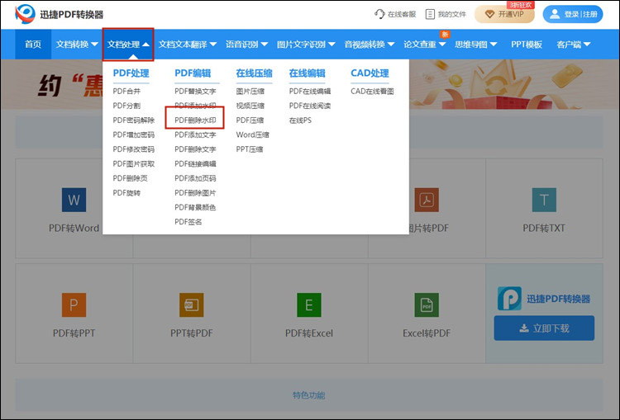Select PDF删除文字 menu entry

click(x=195, y=149)
